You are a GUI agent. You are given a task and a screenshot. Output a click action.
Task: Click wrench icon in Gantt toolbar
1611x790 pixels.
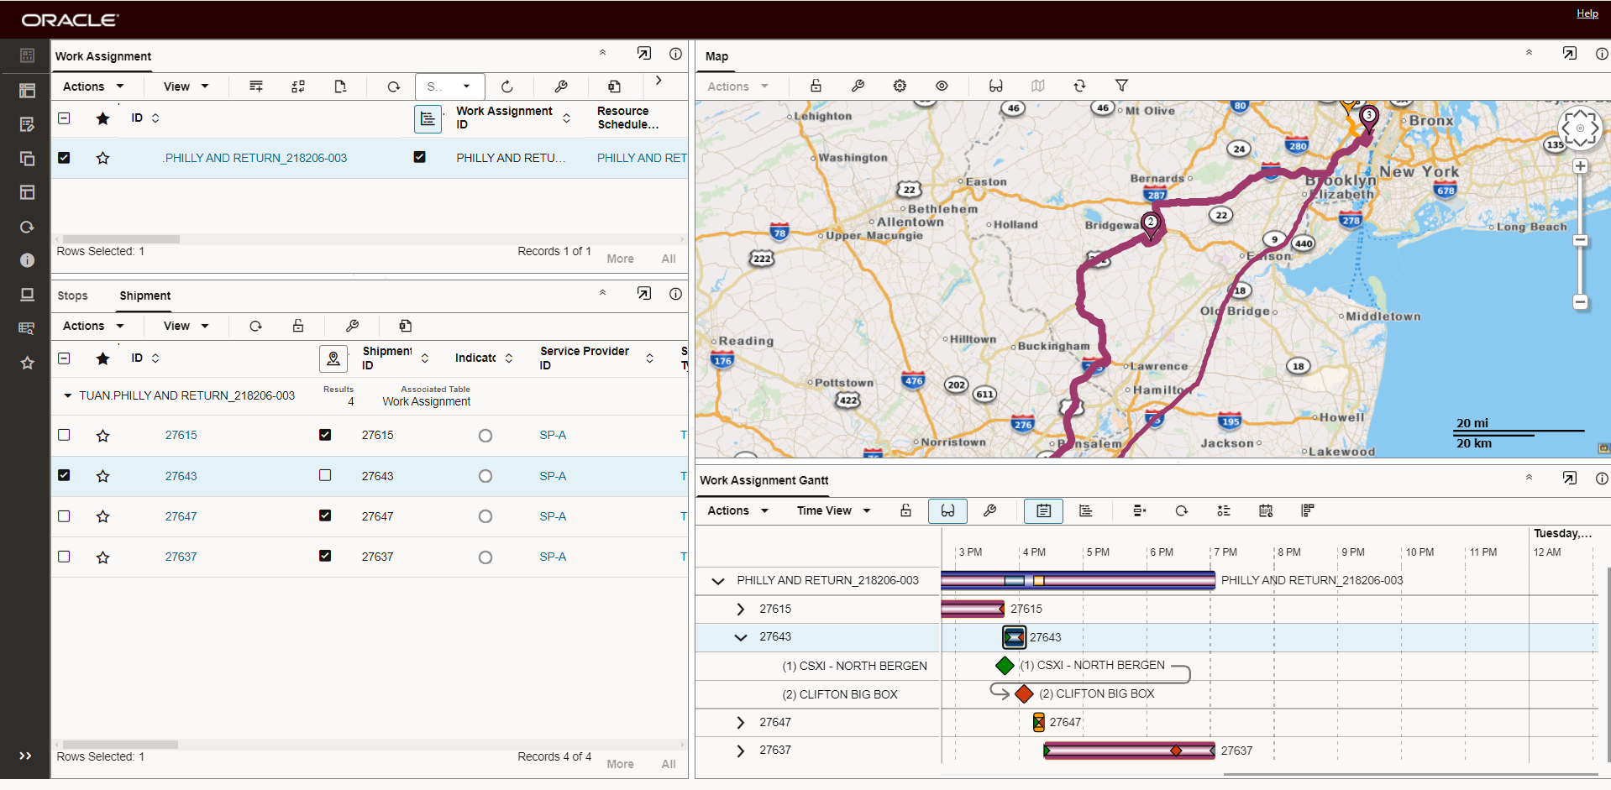tap(989, 510)
